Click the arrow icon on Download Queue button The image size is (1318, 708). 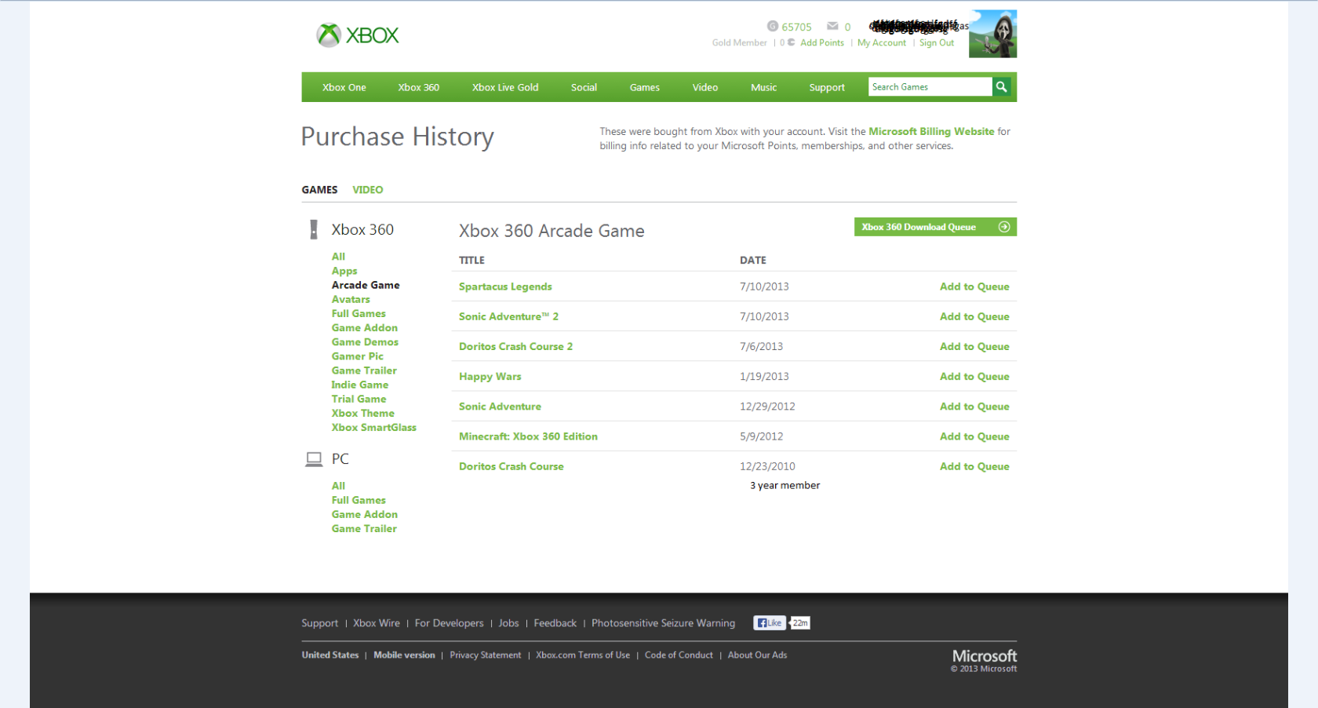tap(1003, 227)
